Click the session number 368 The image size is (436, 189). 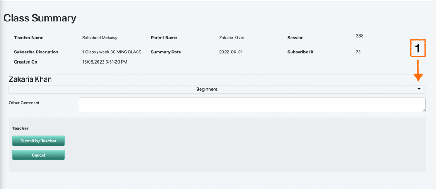359,36
